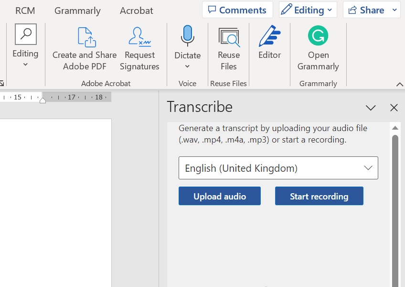Click the Upload audio button
Viewport: 405px width, 287px height.
tap(219, 196)
